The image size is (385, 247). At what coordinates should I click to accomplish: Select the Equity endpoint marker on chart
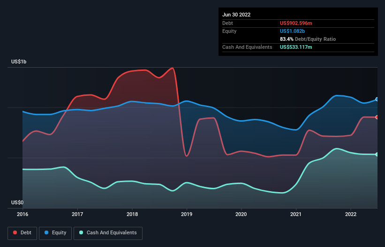pos(377,99)
